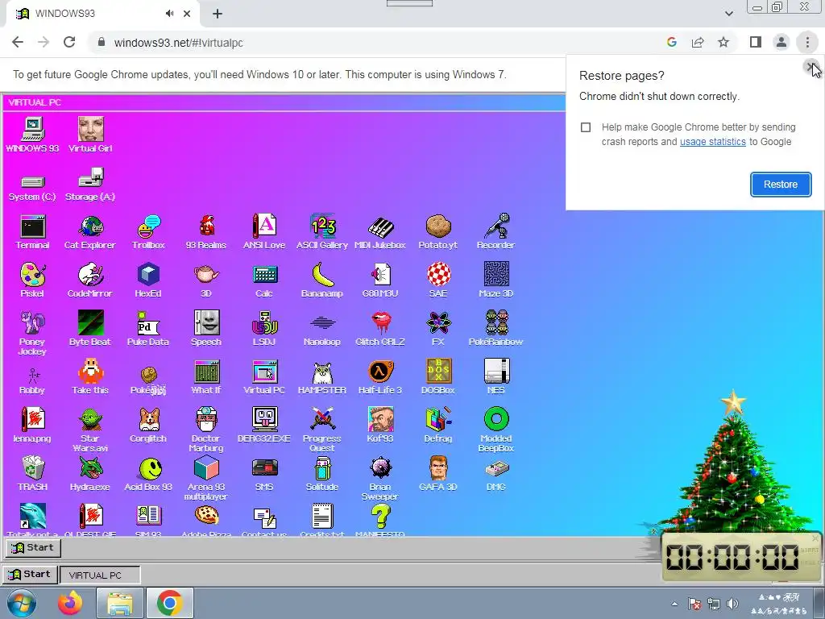Open the Calc calculator icon
Viewport: 825px width, 619px height.
click(264, 280)
